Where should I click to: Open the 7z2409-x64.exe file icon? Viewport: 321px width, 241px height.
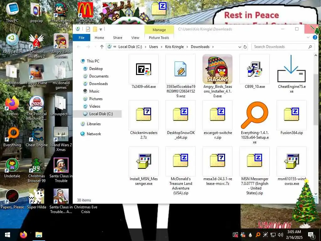tap(144, 69)
